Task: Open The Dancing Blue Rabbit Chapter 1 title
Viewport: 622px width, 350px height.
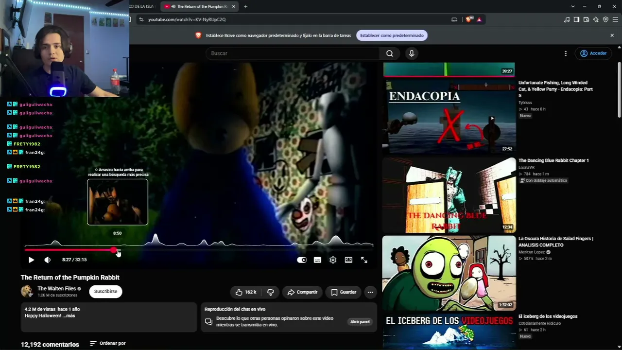Action: point(553,160)
